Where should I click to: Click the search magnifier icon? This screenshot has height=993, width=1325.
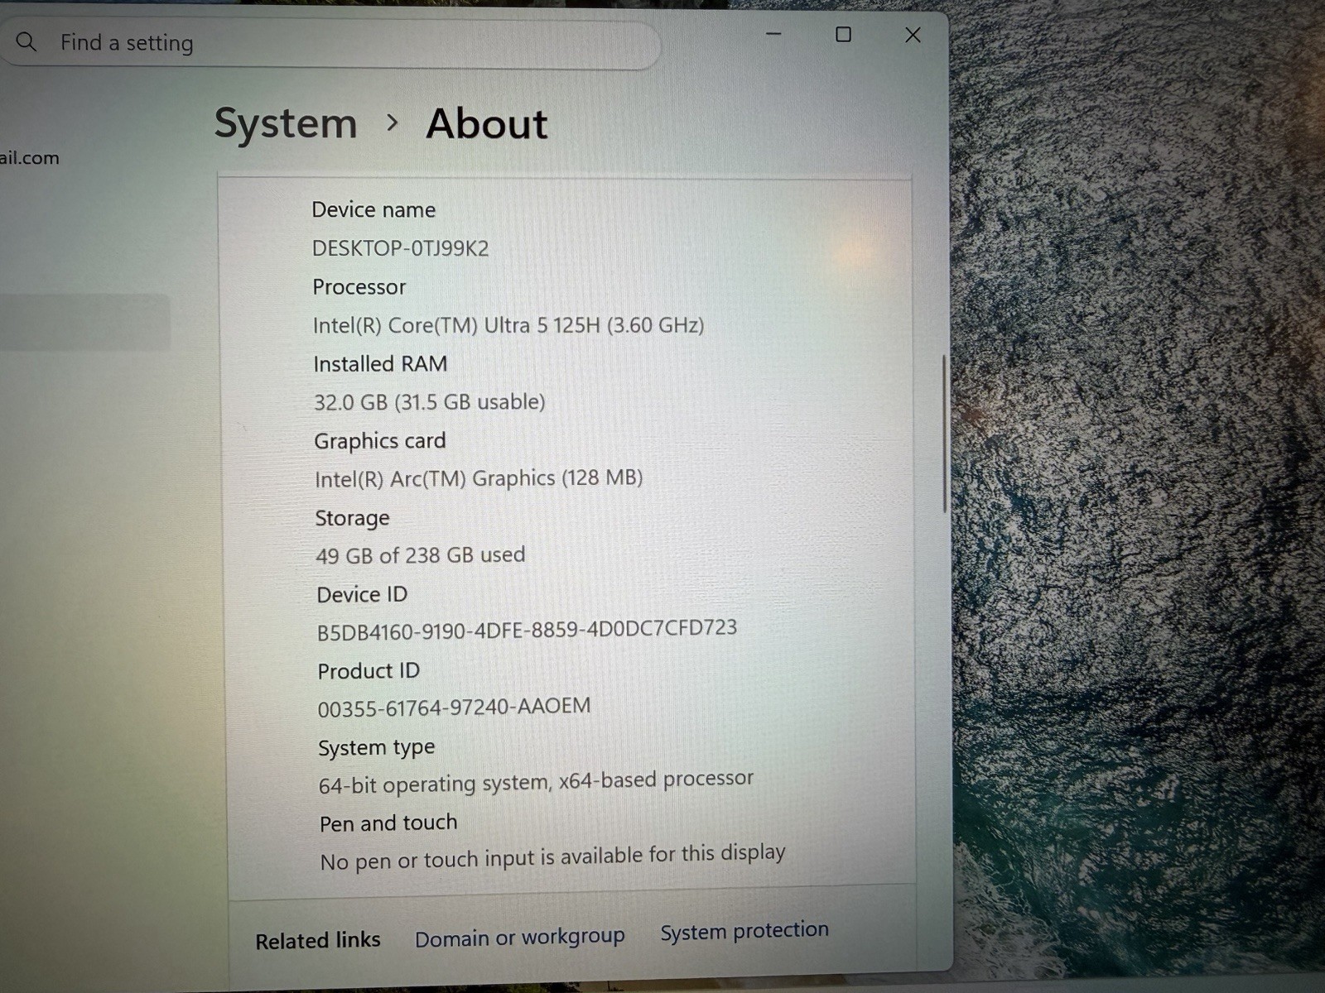click(26, 41)
